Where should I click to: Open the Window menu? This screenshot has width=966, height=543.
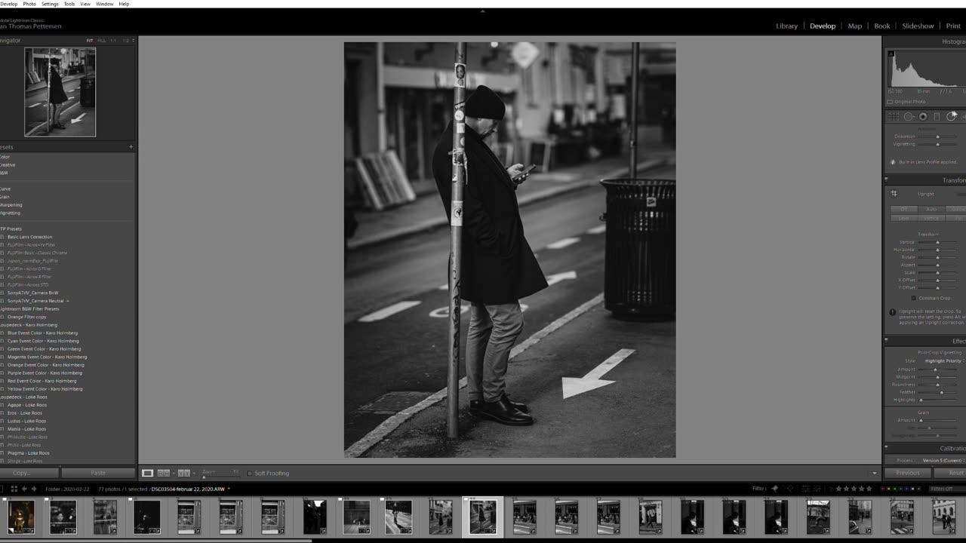[105, 4]
